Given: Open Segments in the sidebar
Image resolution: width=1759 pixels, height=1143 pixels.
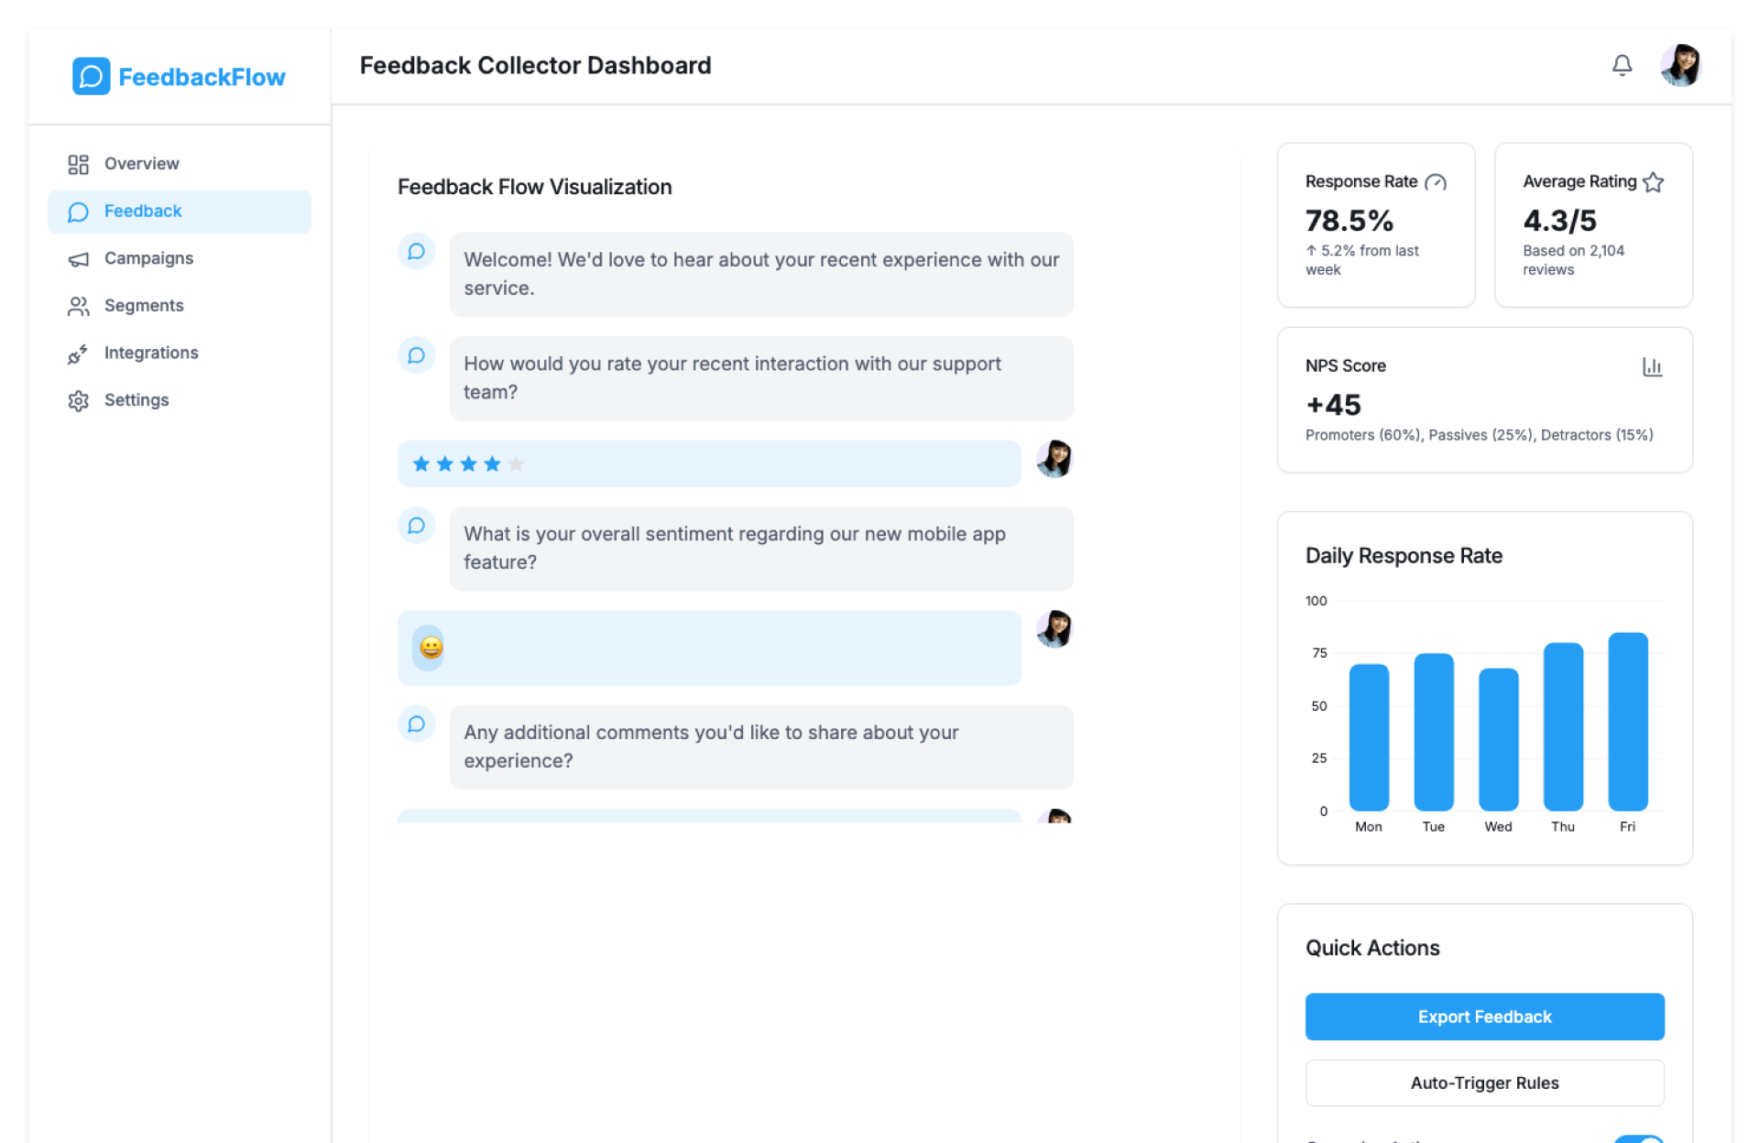Looking at the screenshot, I should pos(144,306).
